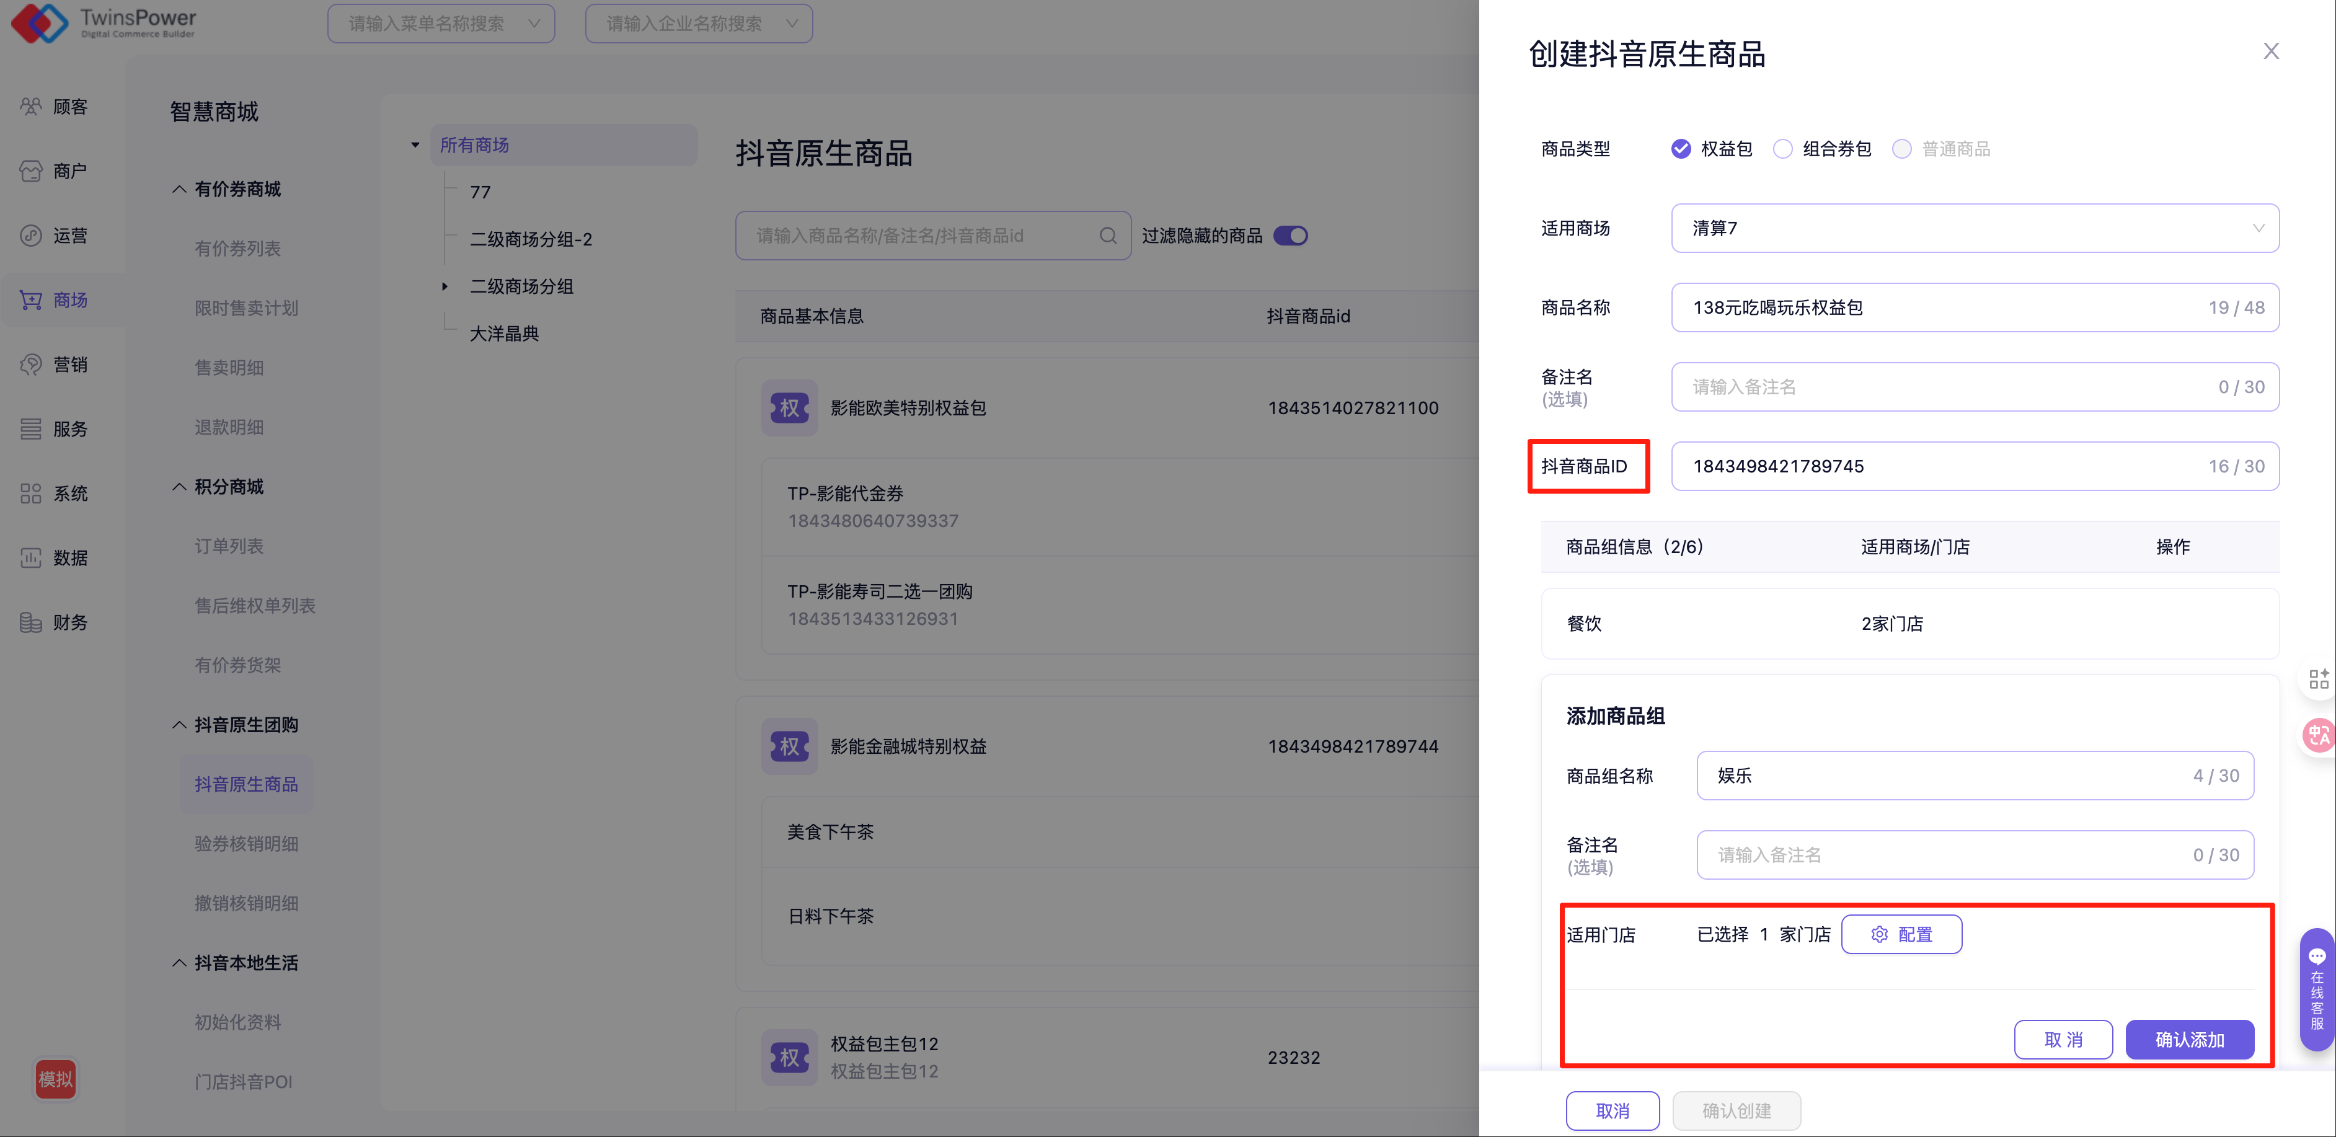The width and height of the screenshot is (2336, 1137).
Task: Click the 营销 sidebar icon
Action: pyautogui.click(x=31, y=365)
